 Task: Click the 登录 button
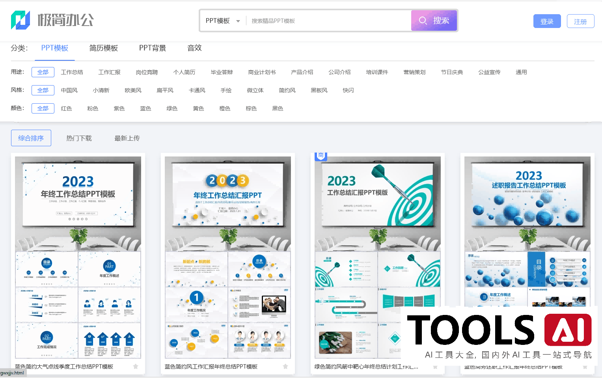tap(546, 21)
